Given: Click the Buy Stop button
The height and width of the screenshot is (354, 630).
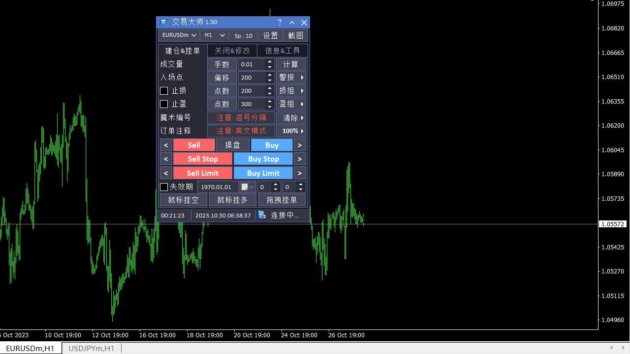Looking at the screenshot, I should pos(263,159).
